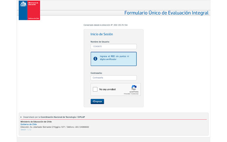Click 'Coordinación Nacional de Tecnología / DIPLAP' text

point(63,117)
